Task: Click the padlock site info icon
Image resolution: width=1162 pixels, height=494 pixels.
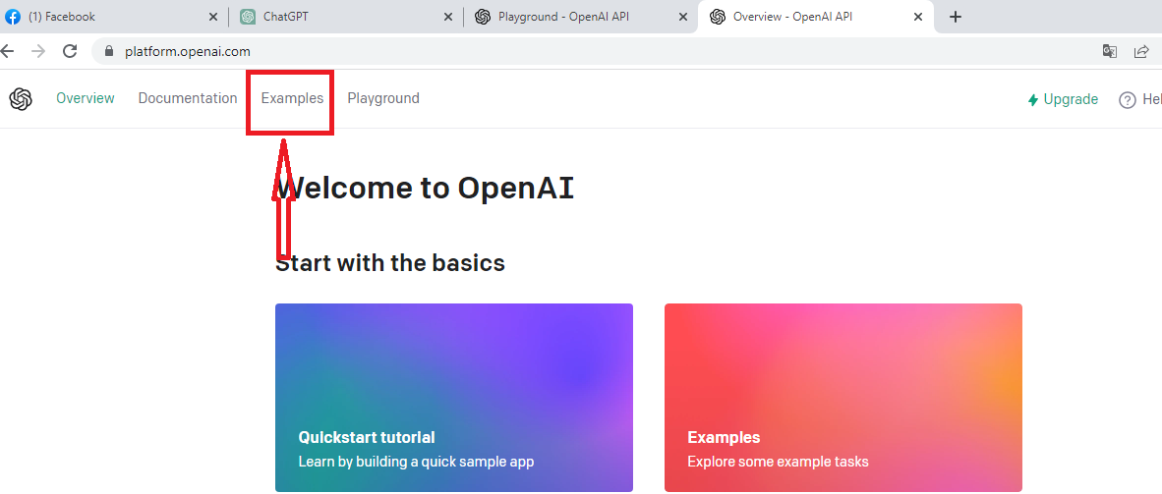Action: pyautogui.click(x=109, y=52)
